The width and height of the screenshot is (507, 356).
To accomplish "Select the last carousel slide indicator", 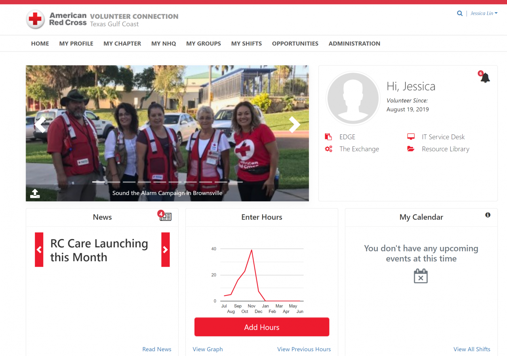I will [x=236, y=182].
